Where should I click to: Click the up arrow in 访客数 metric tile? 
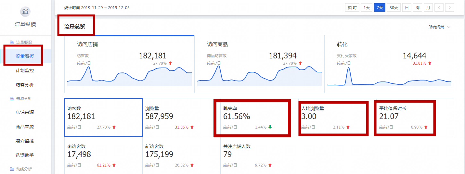coord(114,127)
